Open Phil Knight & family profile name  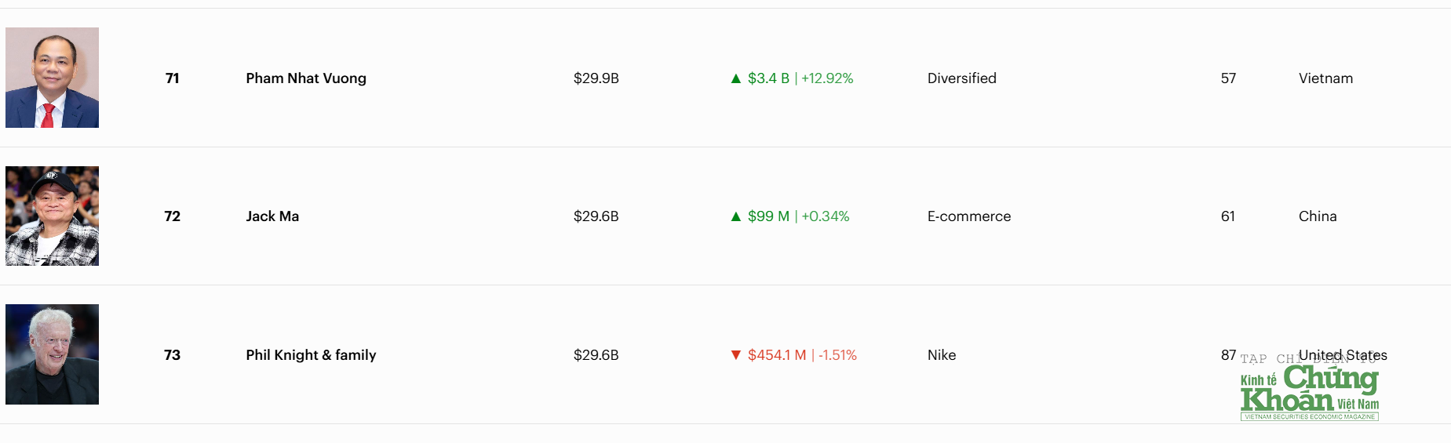[x=311, y=355]
